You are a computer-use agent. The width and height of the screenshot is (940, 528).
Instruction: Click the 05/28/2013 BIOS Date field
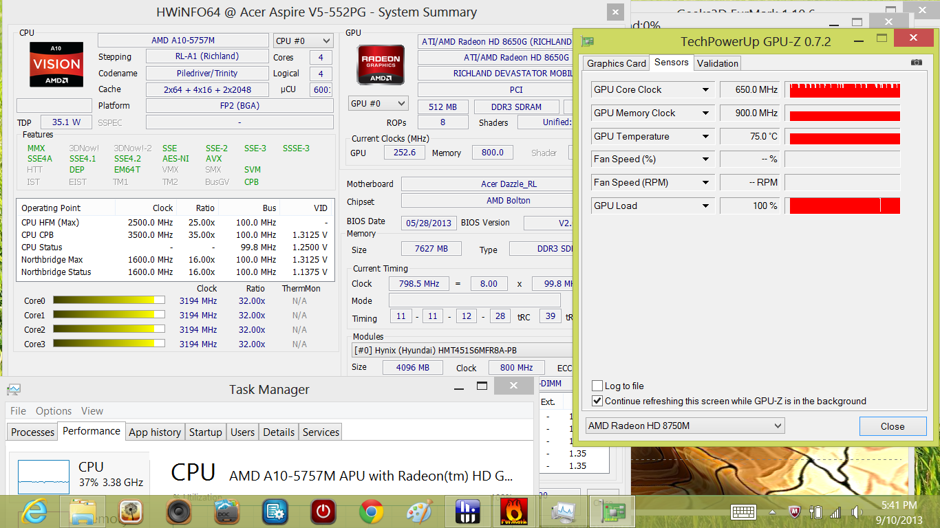(428, 223)
